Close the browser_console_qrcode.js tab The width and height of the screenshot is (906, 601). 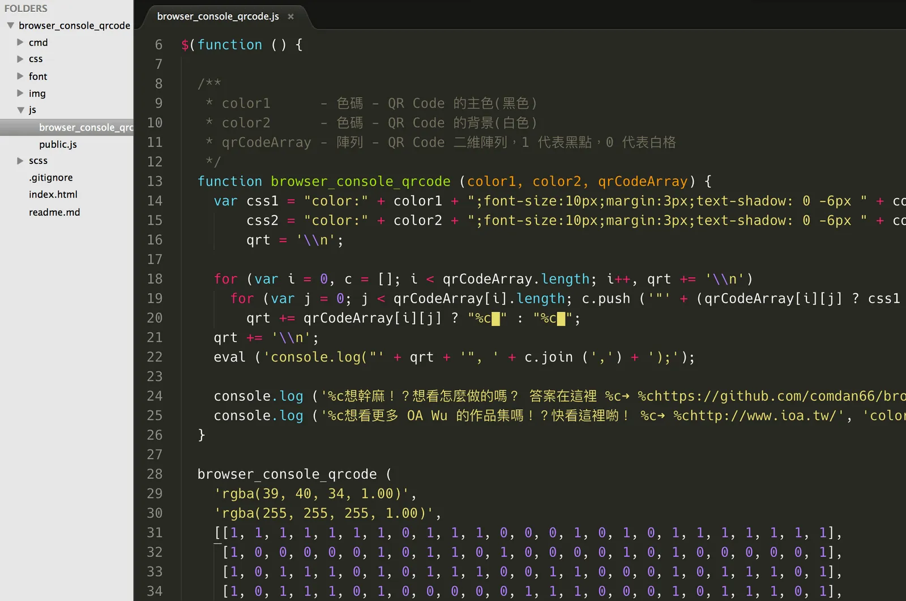[x=290, y=16]
